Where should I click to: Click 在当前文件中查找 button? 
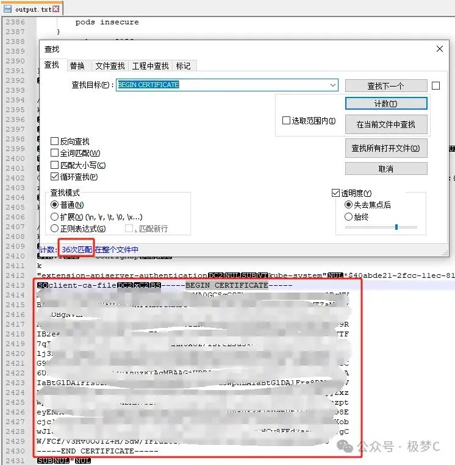point(386,124)
